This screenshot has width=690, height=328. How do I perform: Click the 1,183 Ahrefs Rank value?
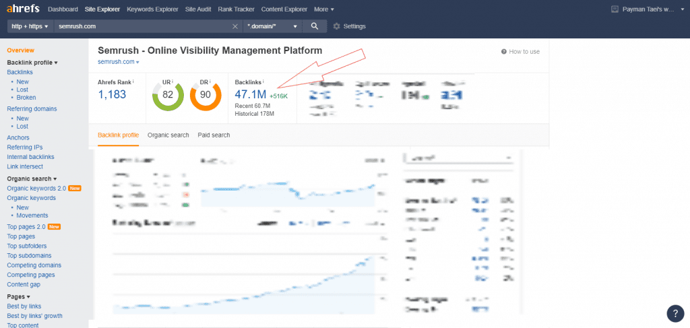112,94
